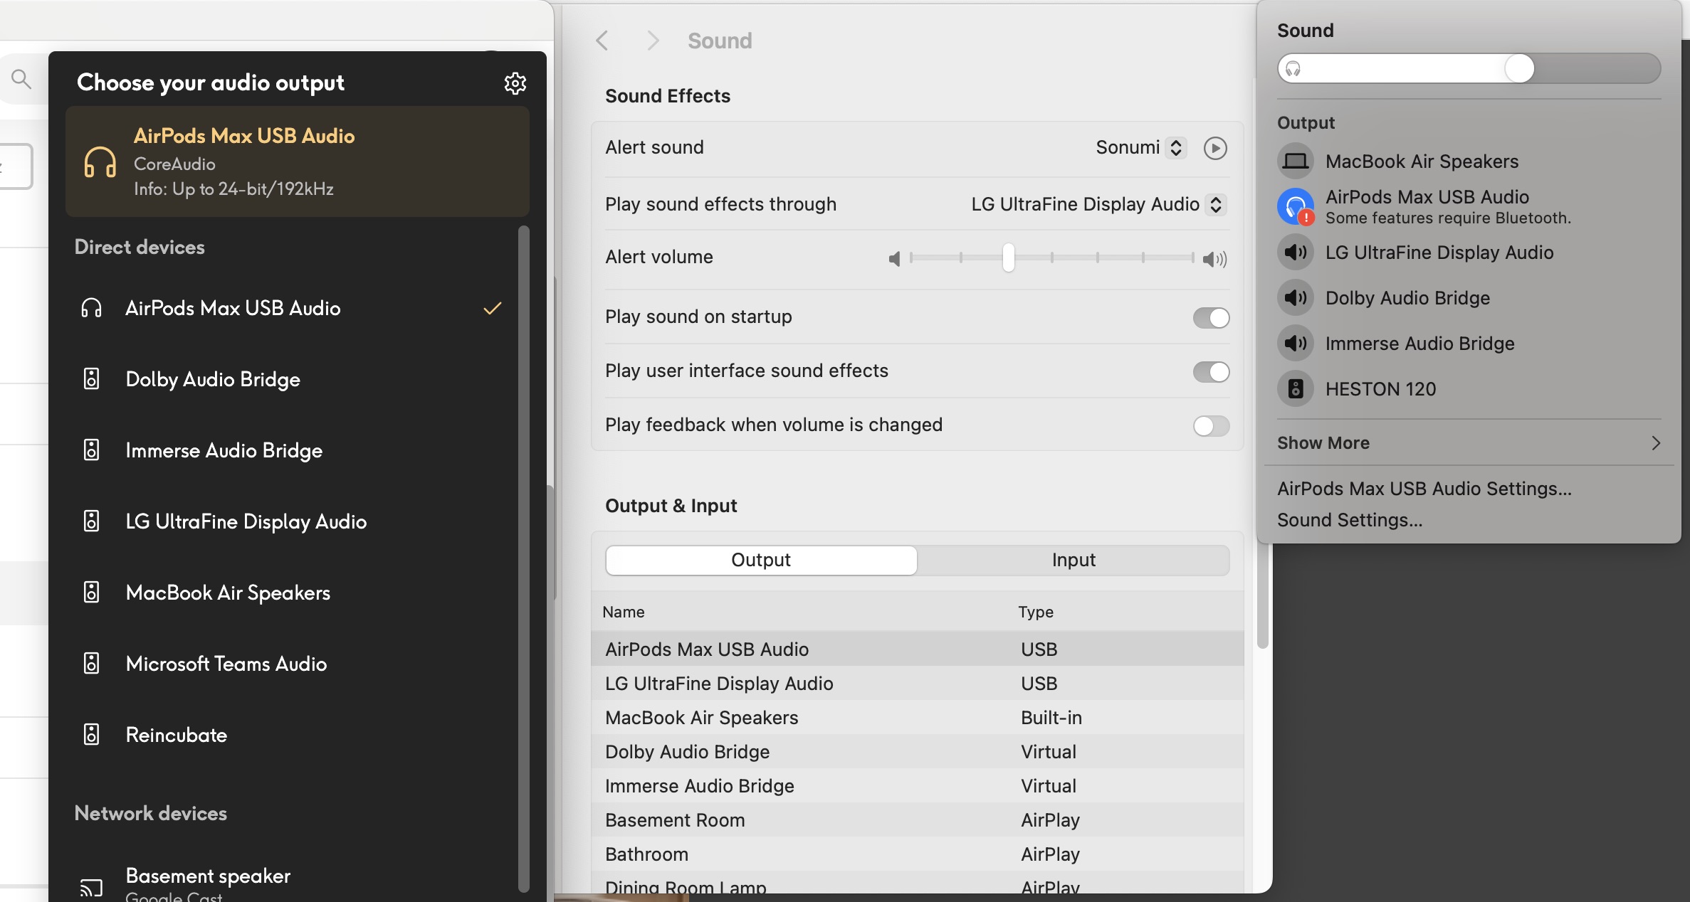Viewport: 1690px width, 902px height.
Task: Click headphones icon beside AirPods Max USB Audio row
Action: click(91, 308)
